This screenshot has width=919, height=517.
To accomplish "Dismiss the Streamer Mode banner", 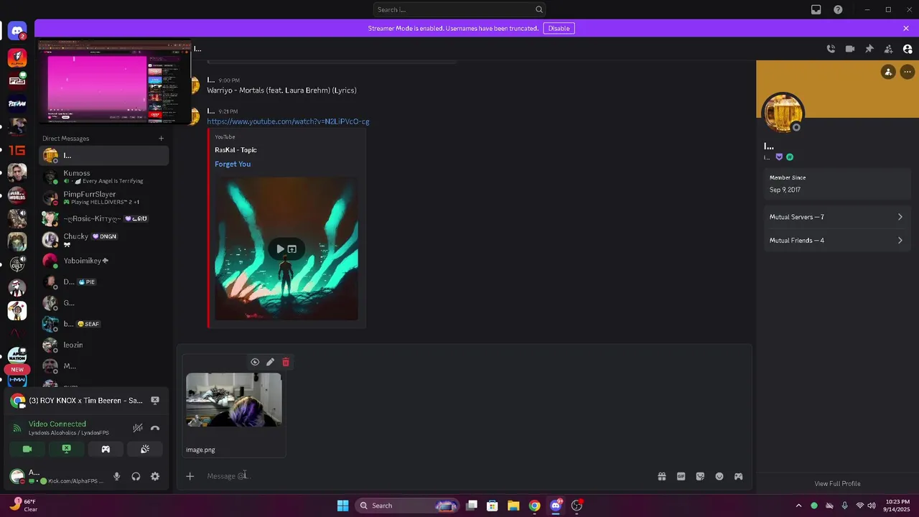I will tap(906, 29).
